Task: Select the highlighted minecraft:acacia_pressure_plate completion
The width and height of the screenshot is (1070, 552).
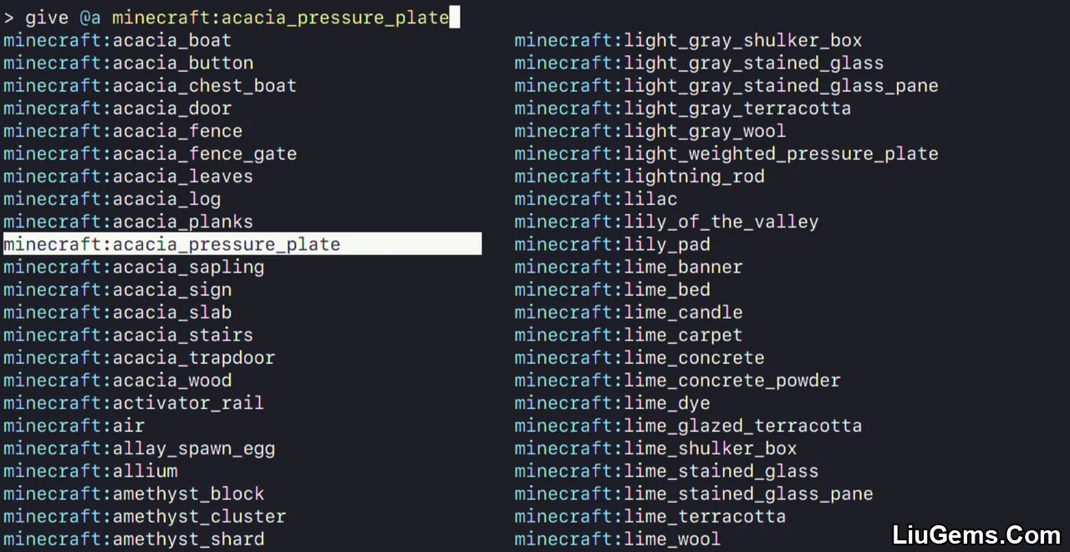Action: tap(242, 244)
